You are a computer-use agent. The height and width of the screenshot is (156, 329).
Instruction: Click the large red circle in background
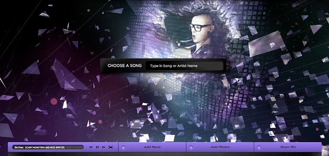coord(54,101)
